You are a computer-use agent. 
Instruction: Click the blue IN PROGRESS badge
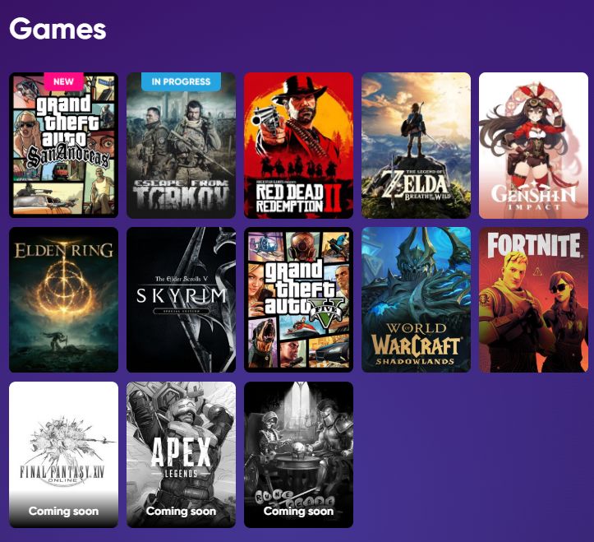point(181,81)
